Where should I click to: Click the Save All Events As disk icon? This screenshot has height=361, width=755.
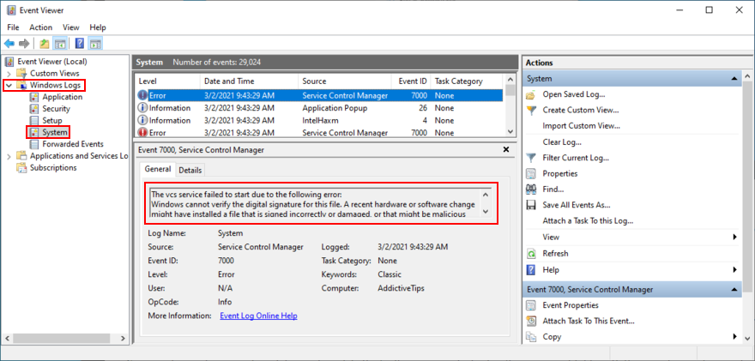point(531,205)
